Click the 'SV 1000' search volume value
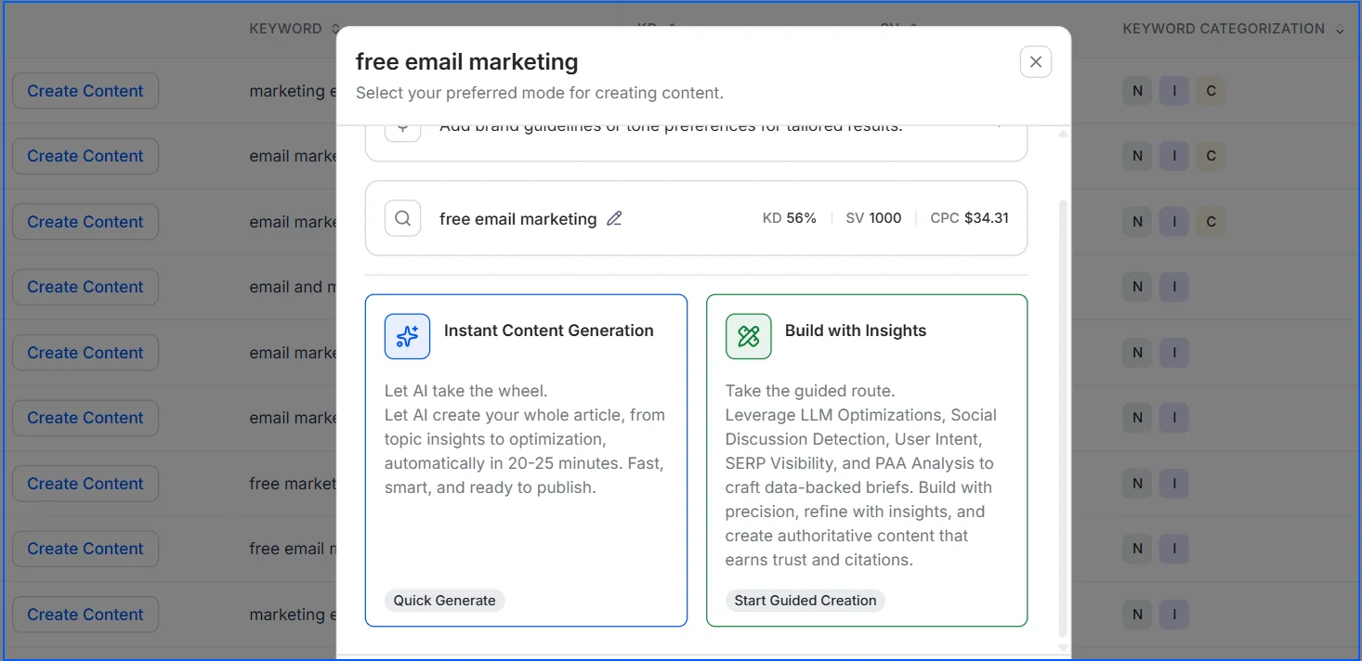Screen dimensions: 1362x661 point(873,218)
